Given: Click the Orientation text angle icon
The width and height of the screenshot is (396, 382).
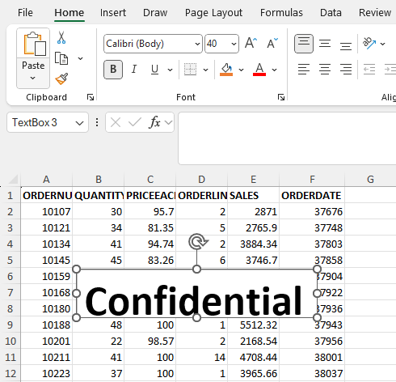Looking at the screenshot, I should (369, 43).
